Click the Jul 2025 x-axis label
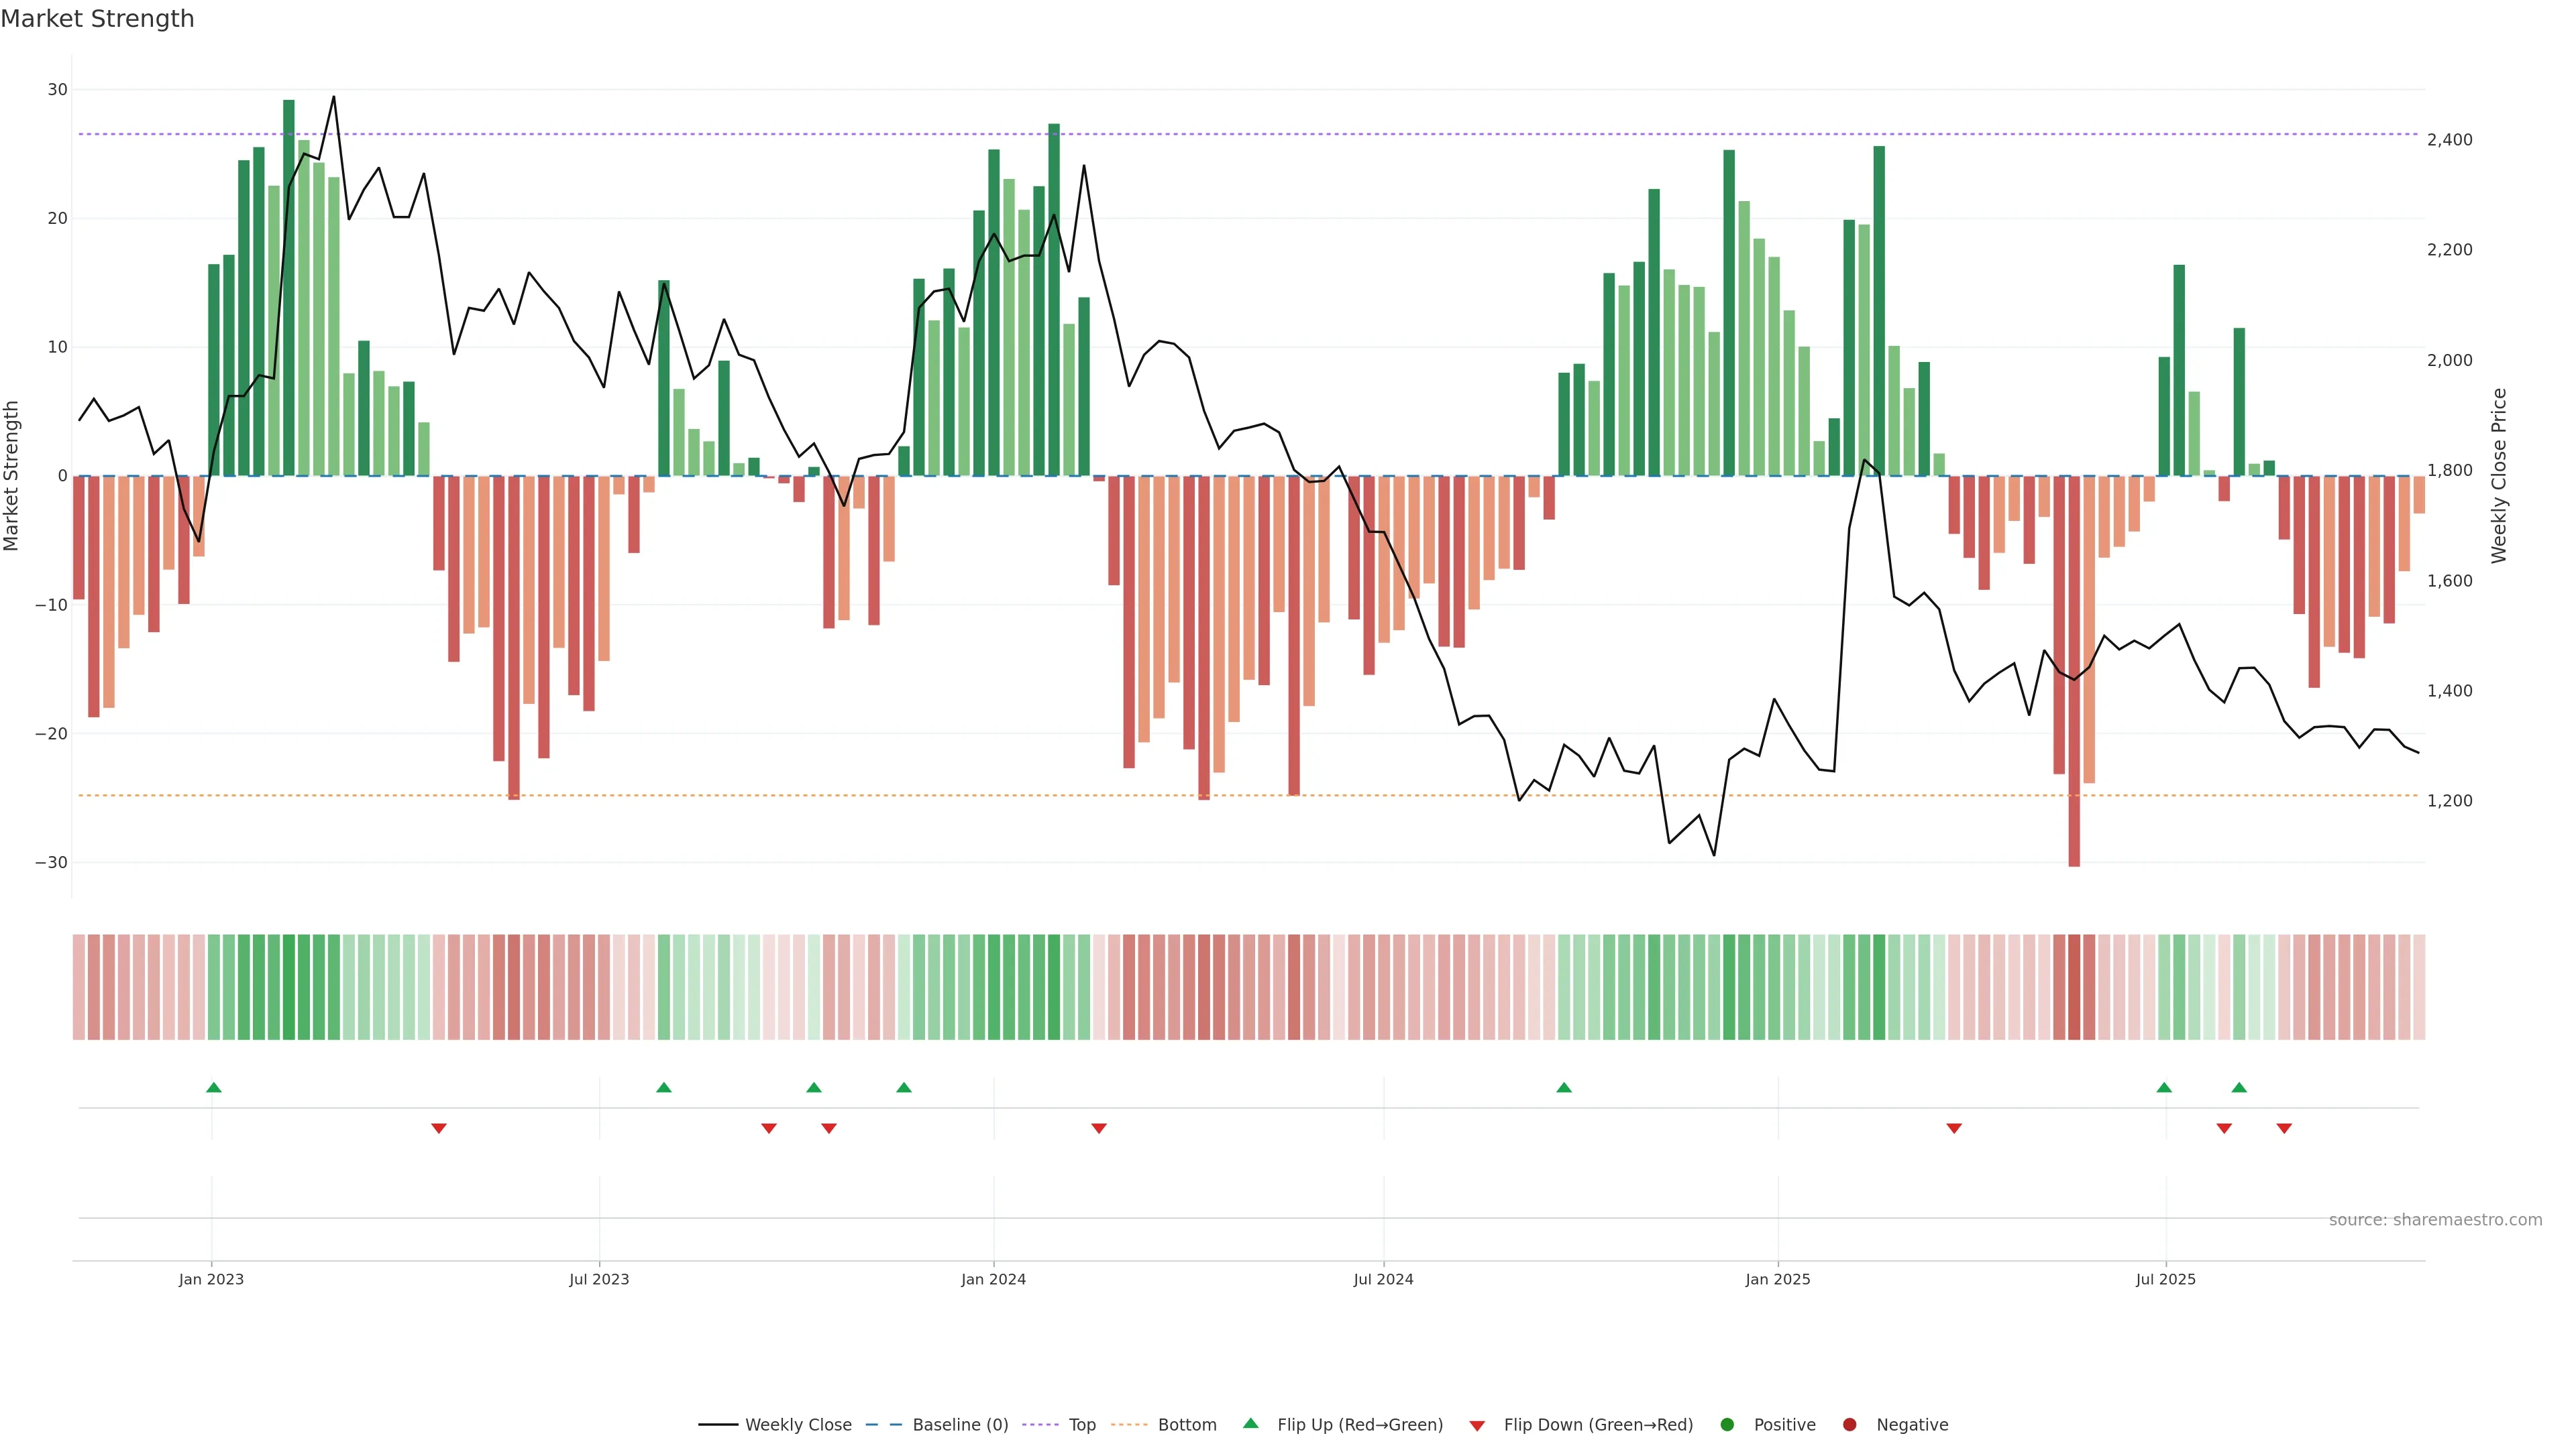The height and width of the screenshot is (1448, 2576). coord(2165,1279)
